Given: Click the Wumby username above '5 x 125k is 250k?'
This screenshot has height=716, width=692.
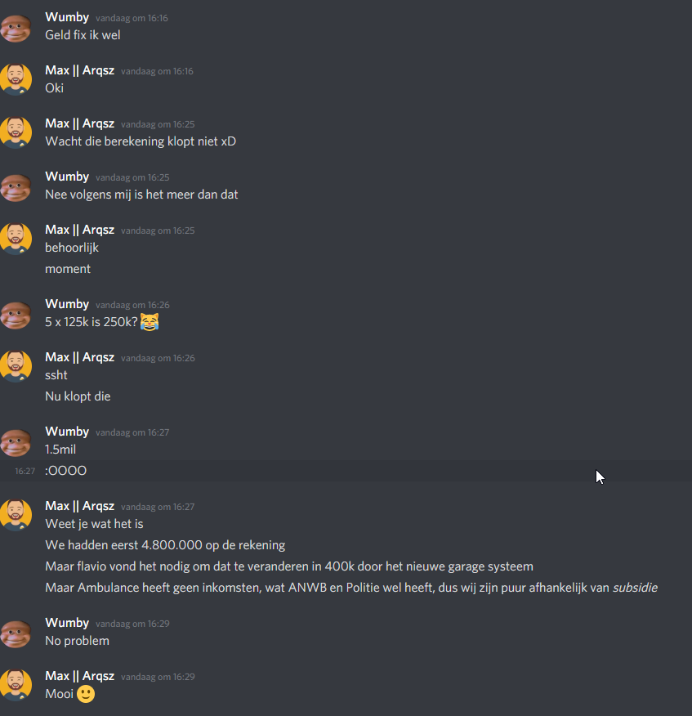Looking at the screenshot, I should pyautogui.click(x=67, y=304).
